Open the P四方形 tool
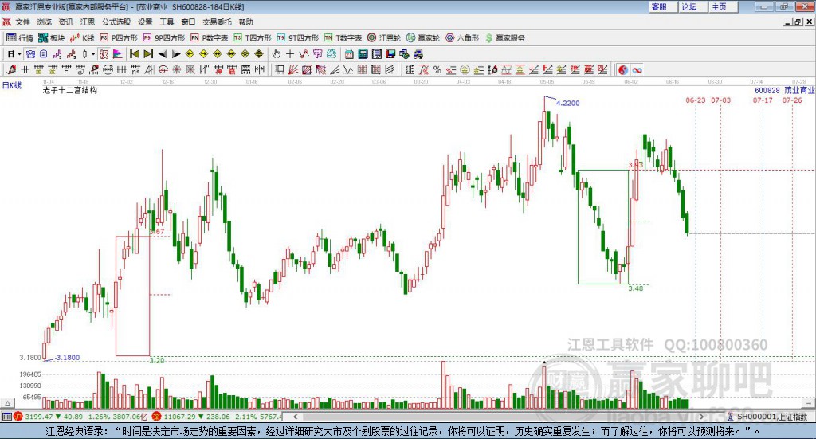 [119, 38]
